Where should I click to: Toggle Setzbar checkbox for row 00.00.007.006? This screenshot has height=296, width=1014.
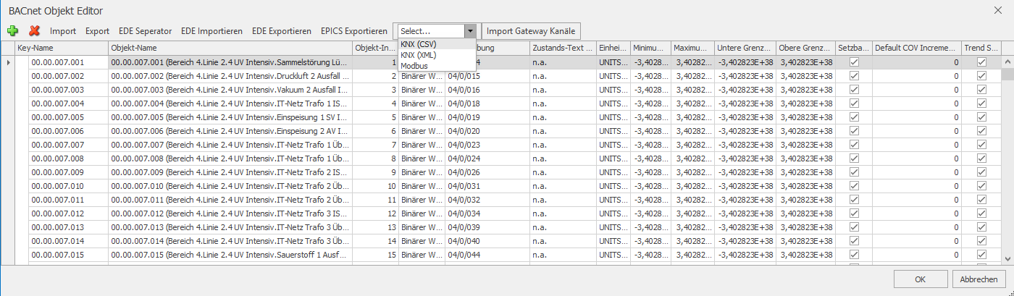[854, 131]
